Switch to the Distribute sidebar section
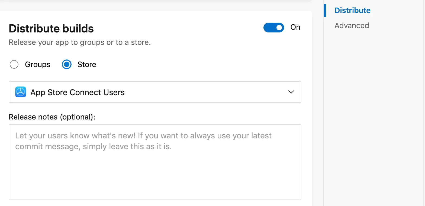 coord(352,10)
